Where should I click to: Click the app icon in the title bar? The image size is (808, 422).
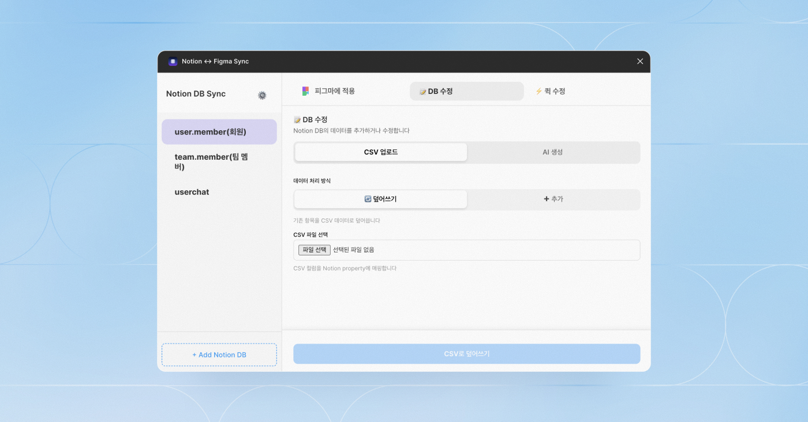172,61
